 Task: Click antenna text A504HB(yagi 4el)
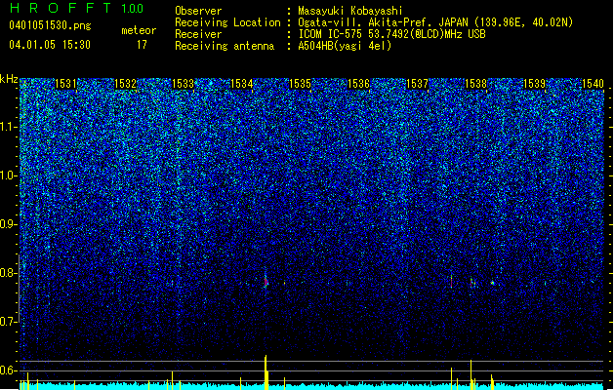pyautogui.click(x=345, y=46)
